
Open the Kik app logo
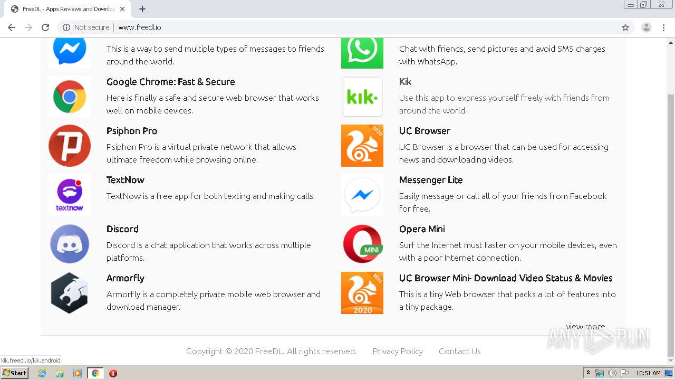[362, 97]
